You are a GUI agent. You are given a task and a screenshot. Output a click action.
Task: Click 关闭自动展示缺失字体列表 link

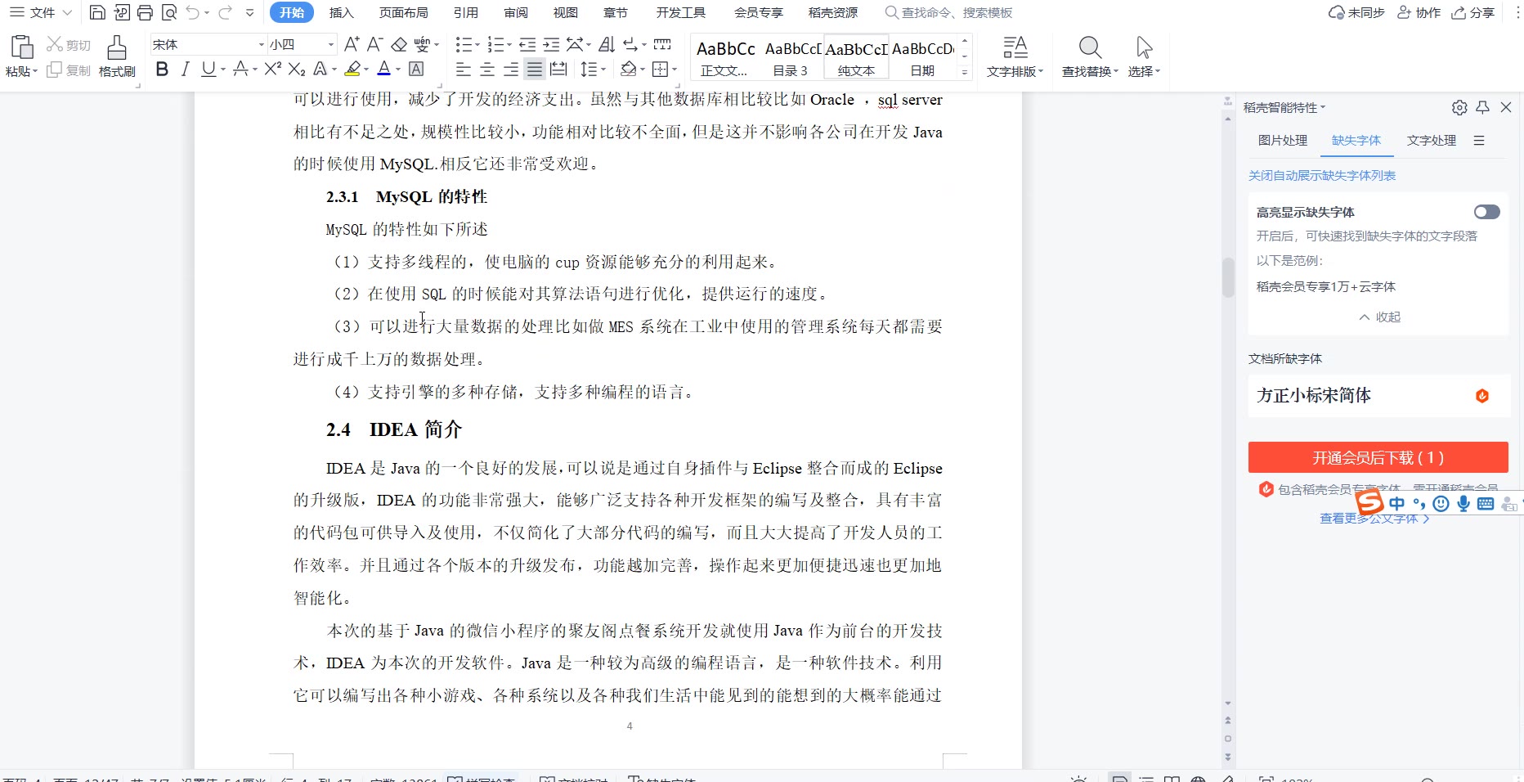(1322, 175)
